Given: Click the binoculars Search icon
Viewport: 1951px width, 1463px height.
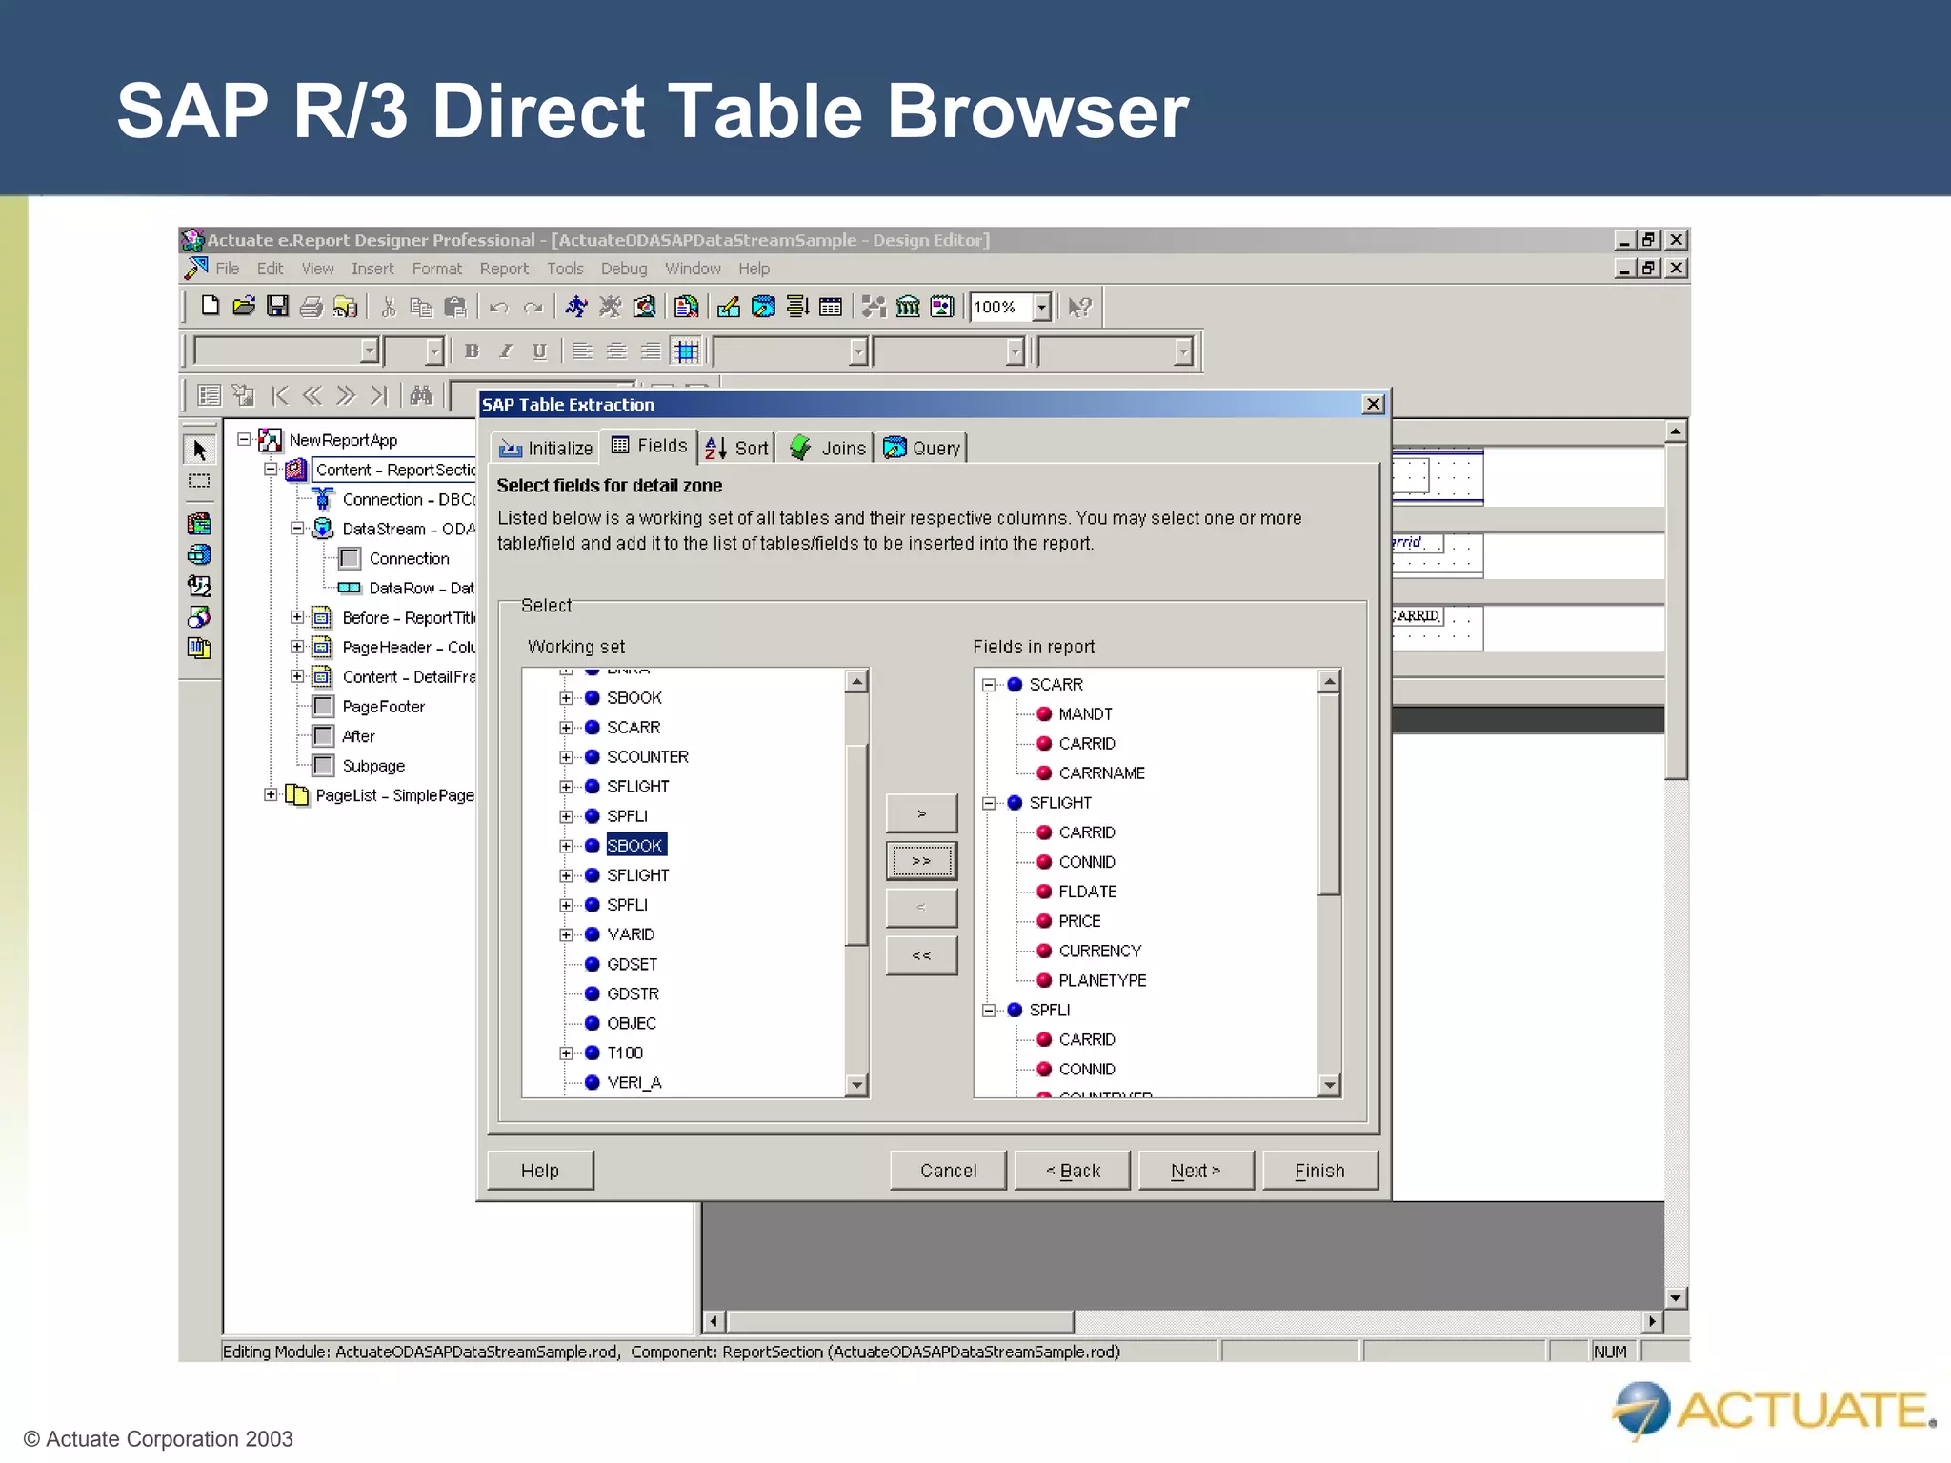Looking at the screenshot, I should (x=421, y=394).
